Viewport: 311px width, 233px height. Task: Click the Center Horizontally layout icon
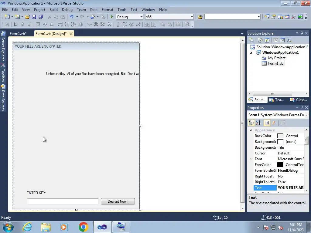coord(147,24)
